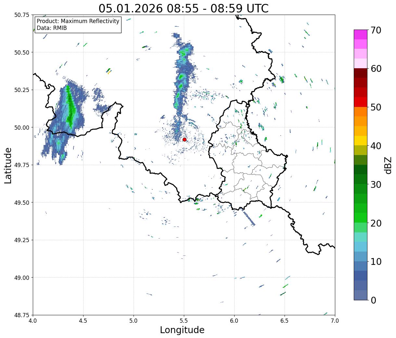This screenshot has width=396, height=338.
Task: Click the 5.5 longitude tick label
Action: pyautogui.click(x=184, y=321)
